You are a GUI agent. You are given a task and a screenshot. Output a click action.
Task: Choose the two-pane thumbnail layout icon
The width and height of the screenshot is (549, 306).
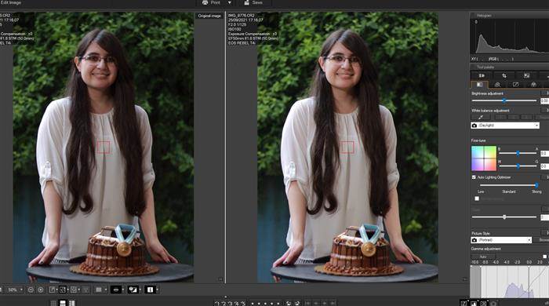[x=72, y=303]
